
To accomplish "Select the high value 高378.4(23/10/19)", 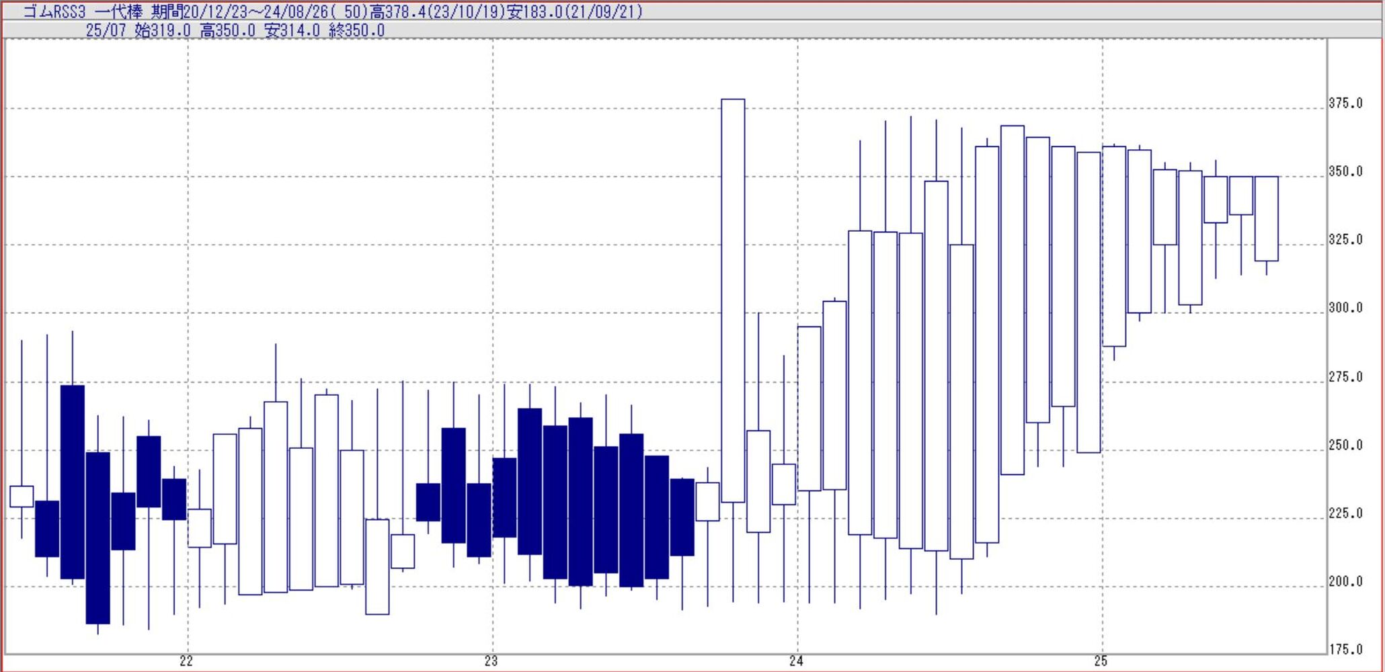I will (438, 11).
